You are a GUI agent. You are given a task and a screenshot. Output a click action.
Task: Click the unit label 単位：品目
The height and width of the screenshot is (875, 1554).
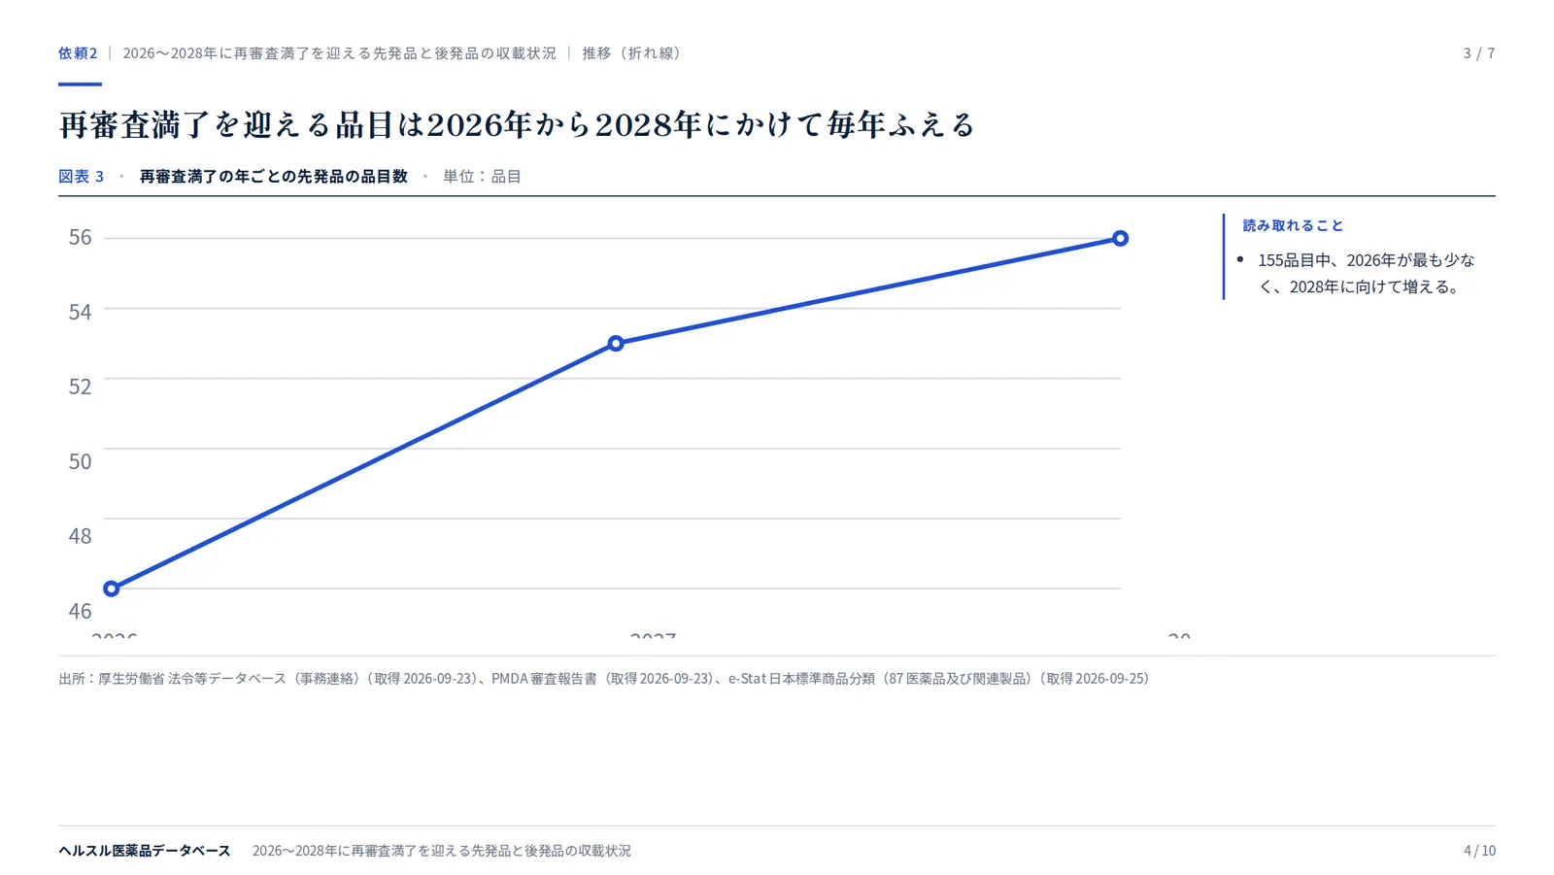(x=482, y=176)
